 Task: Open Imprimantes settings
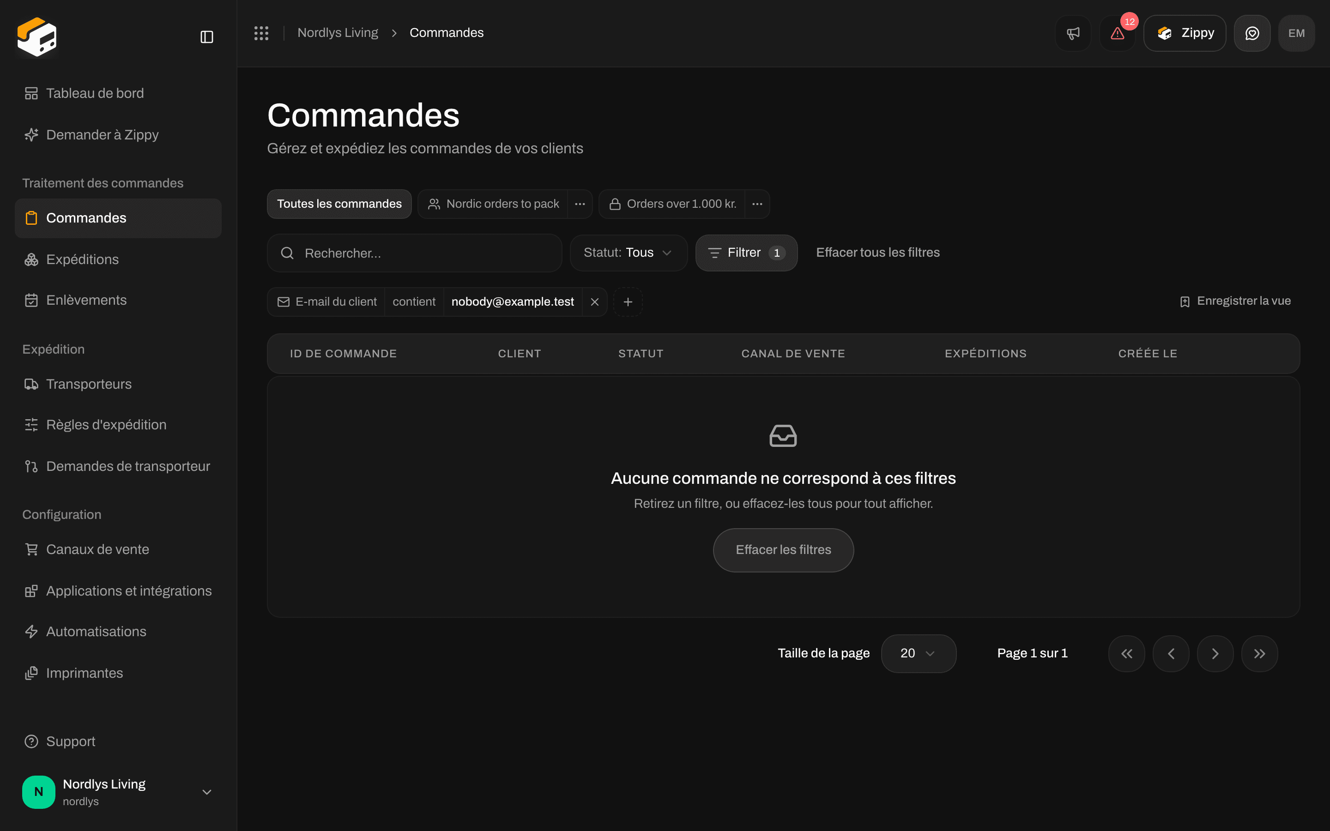click(118, 673)
